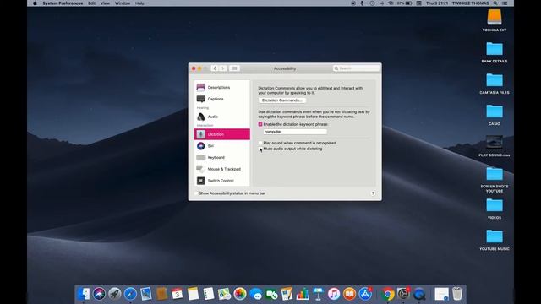Open the Window menu

(123, 3)
